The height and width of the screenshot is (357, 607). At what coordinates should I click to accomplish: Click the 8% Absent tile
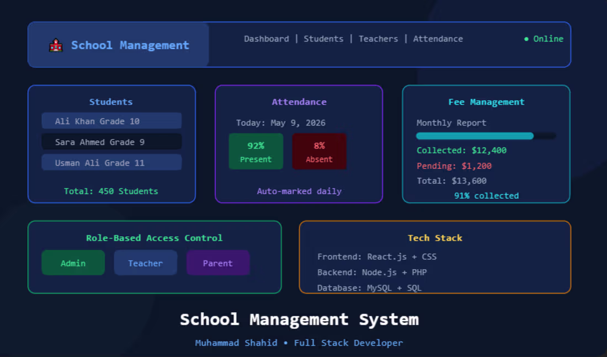[319, 151]
